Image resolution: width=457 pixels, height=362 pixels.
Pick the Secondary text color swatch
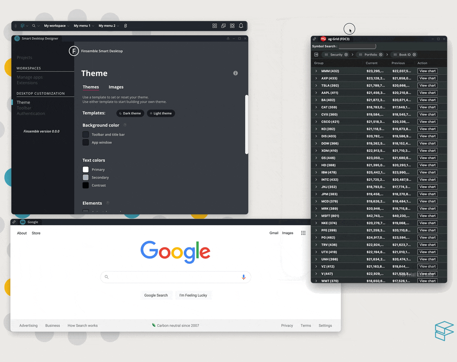coord(86,177)
